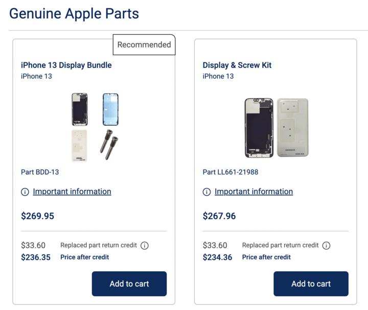Click the blue adhesive image in Display Bundle
This screenshot has width=368, height=310.
(110, 109)
